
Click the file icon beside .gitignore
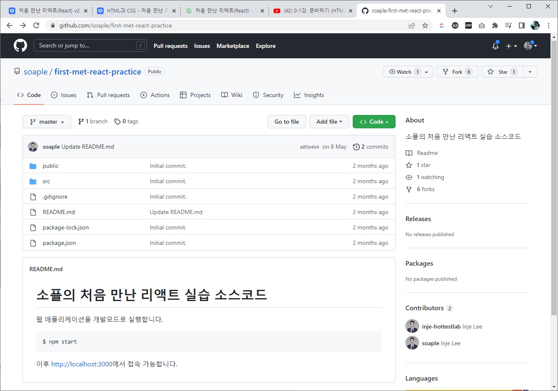[x=33, y=197]
